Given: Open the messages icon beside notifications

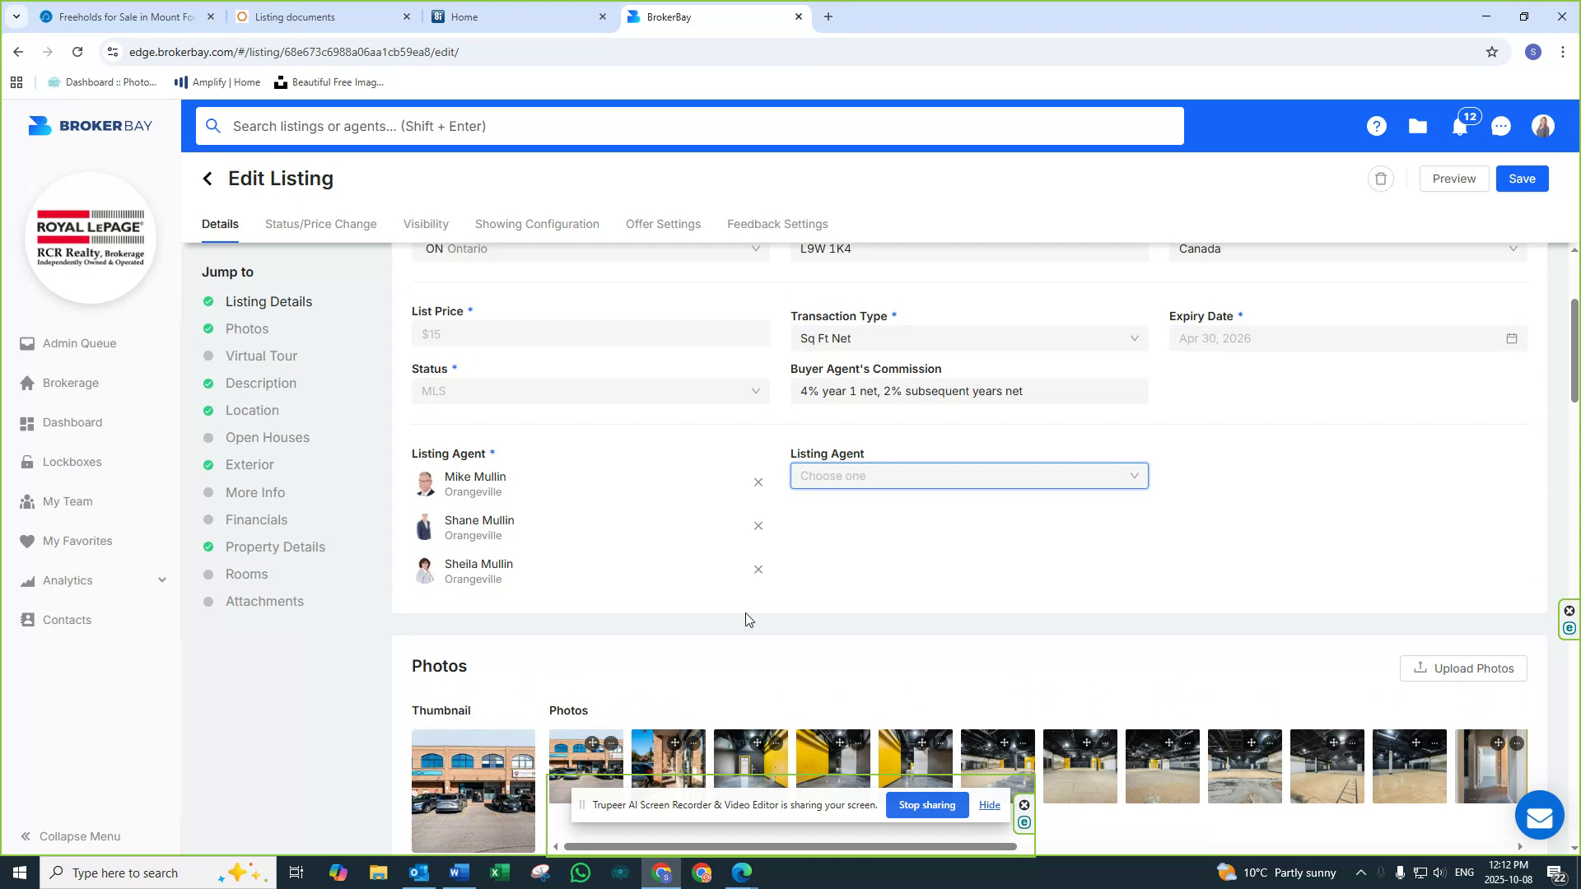Looking at the screenshot, I should [1501, 126].
